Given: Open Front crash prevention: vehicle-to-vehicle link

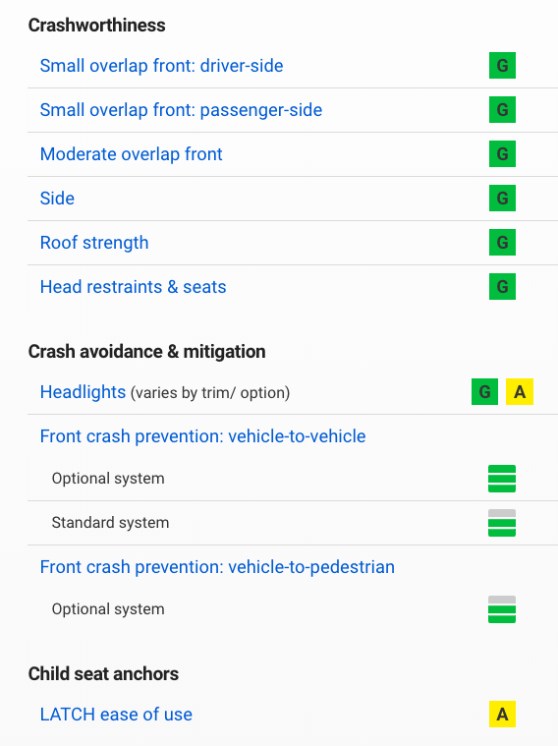Looking at the screenshot, I should (x=203, y=436).
